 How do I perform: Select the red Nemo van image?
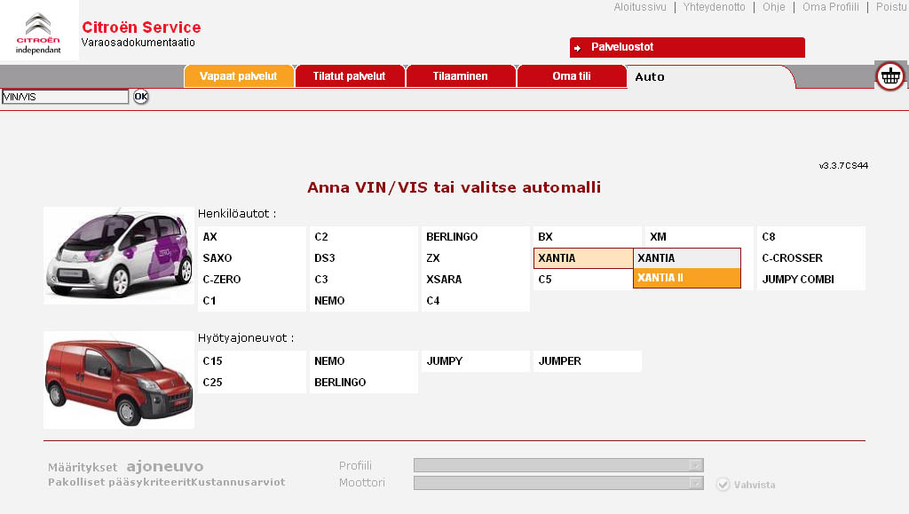point(119,379)
